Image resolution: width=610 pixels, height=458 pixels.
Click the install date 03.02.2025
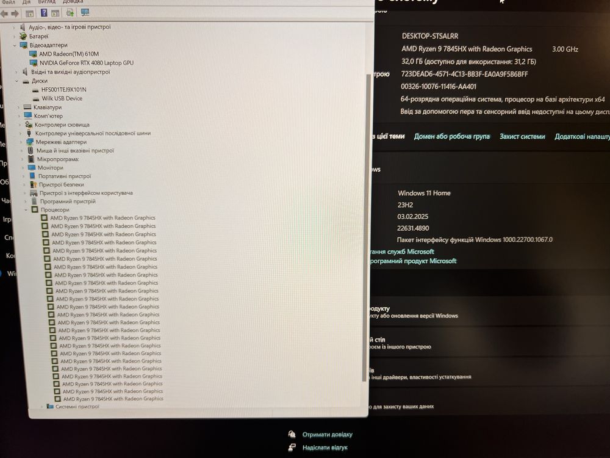pyautogui.click(x=412, y=217)
